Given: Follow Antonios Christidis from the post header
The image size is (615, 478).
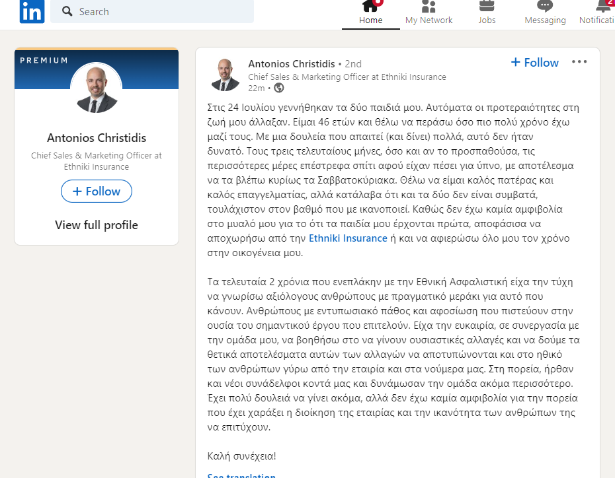Looking at the screenshot, I should 535,63.
